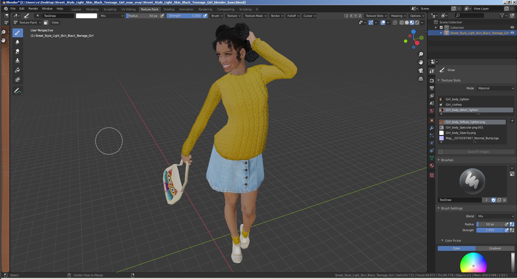Switch to the Shading workspace tab
517x279 pixels.
169,9
